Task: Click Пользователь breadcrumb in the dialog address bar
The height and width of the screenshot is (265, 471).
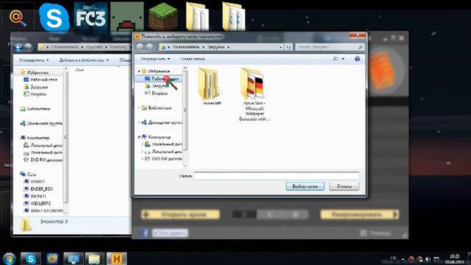Action: coord(186,47)
